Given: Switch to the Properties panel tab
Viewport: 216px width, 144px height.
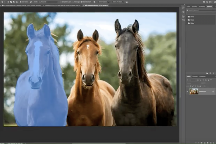Looking at the screenshot, I should [x=202, y=76].
